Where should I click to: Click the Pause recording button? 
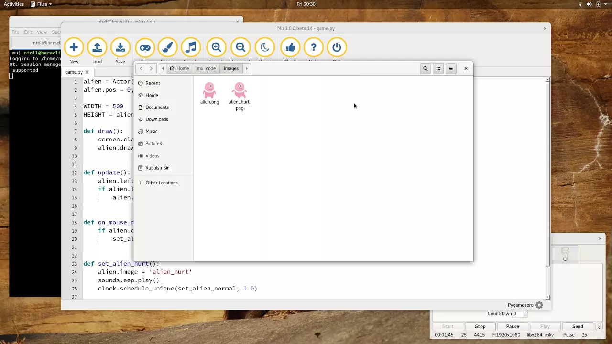[513, 326]
